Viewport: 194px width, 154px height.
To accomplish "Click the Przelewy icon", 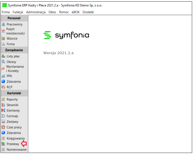I will pyautogui.click(x=3, y=144).
